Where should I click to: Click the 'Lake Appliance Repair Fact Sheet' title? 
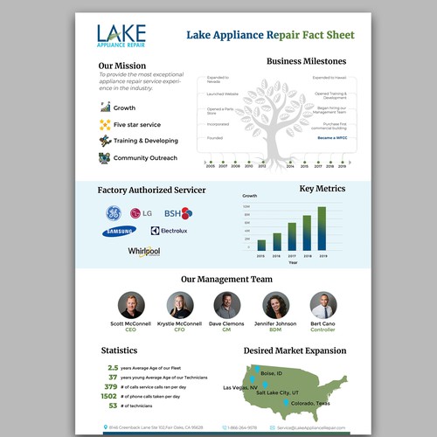(x=270, y=35)
